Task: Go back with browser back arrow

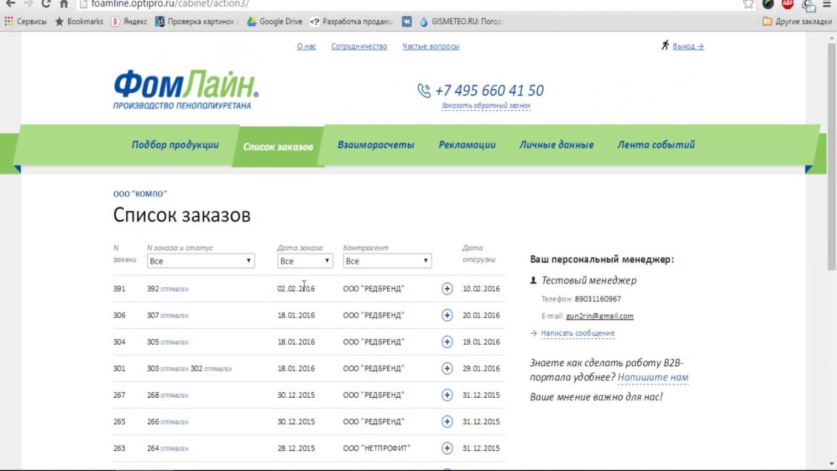Action: pyautogui.click(x=10, y=4)
